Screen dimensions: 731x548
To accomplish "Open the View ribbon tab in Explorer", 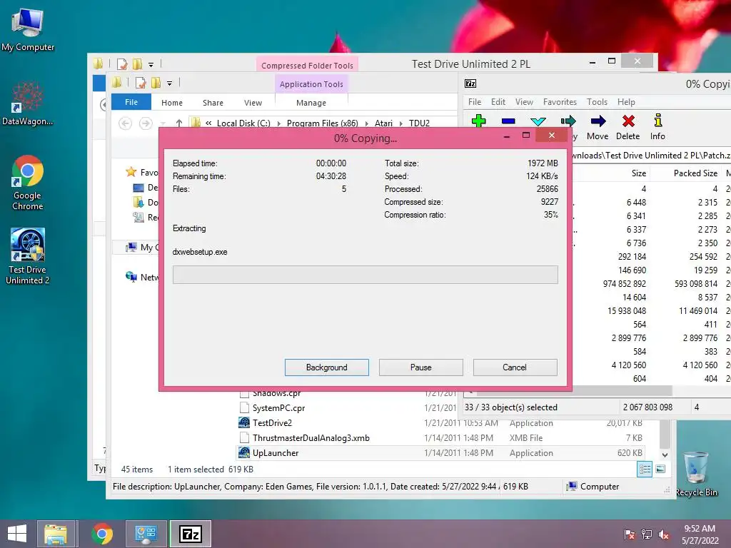I will (253, 103).
